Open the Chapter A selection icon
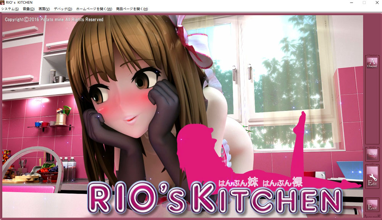This screenshot has width=382, height=220. [x=372, y=63]
